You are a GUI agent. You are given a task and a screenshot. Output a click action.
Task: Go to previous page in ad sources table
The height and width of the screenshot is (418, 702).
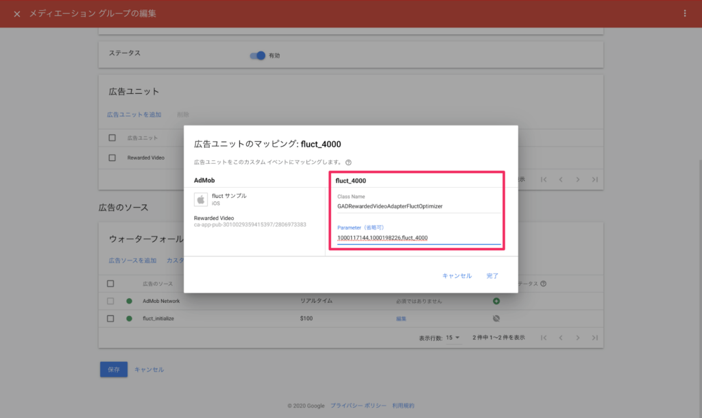point(561,338)
